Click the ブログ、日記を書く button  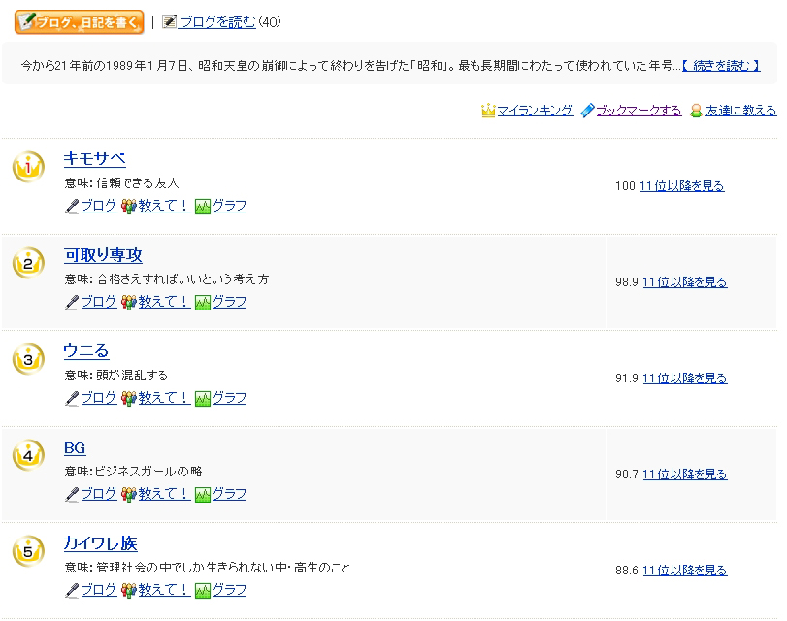[79, 20]
